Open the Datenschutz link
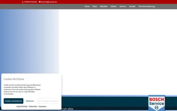Image resolution: width=177 pixels, height=111 pixels. [x=33, y=106]
